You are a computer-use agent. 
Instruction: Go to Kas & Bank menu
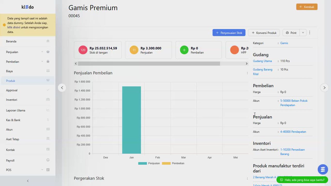click(13, 120)
